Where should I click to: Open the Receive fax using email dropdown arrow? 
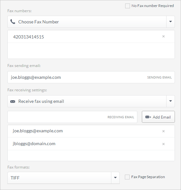(x=170, y=101)
